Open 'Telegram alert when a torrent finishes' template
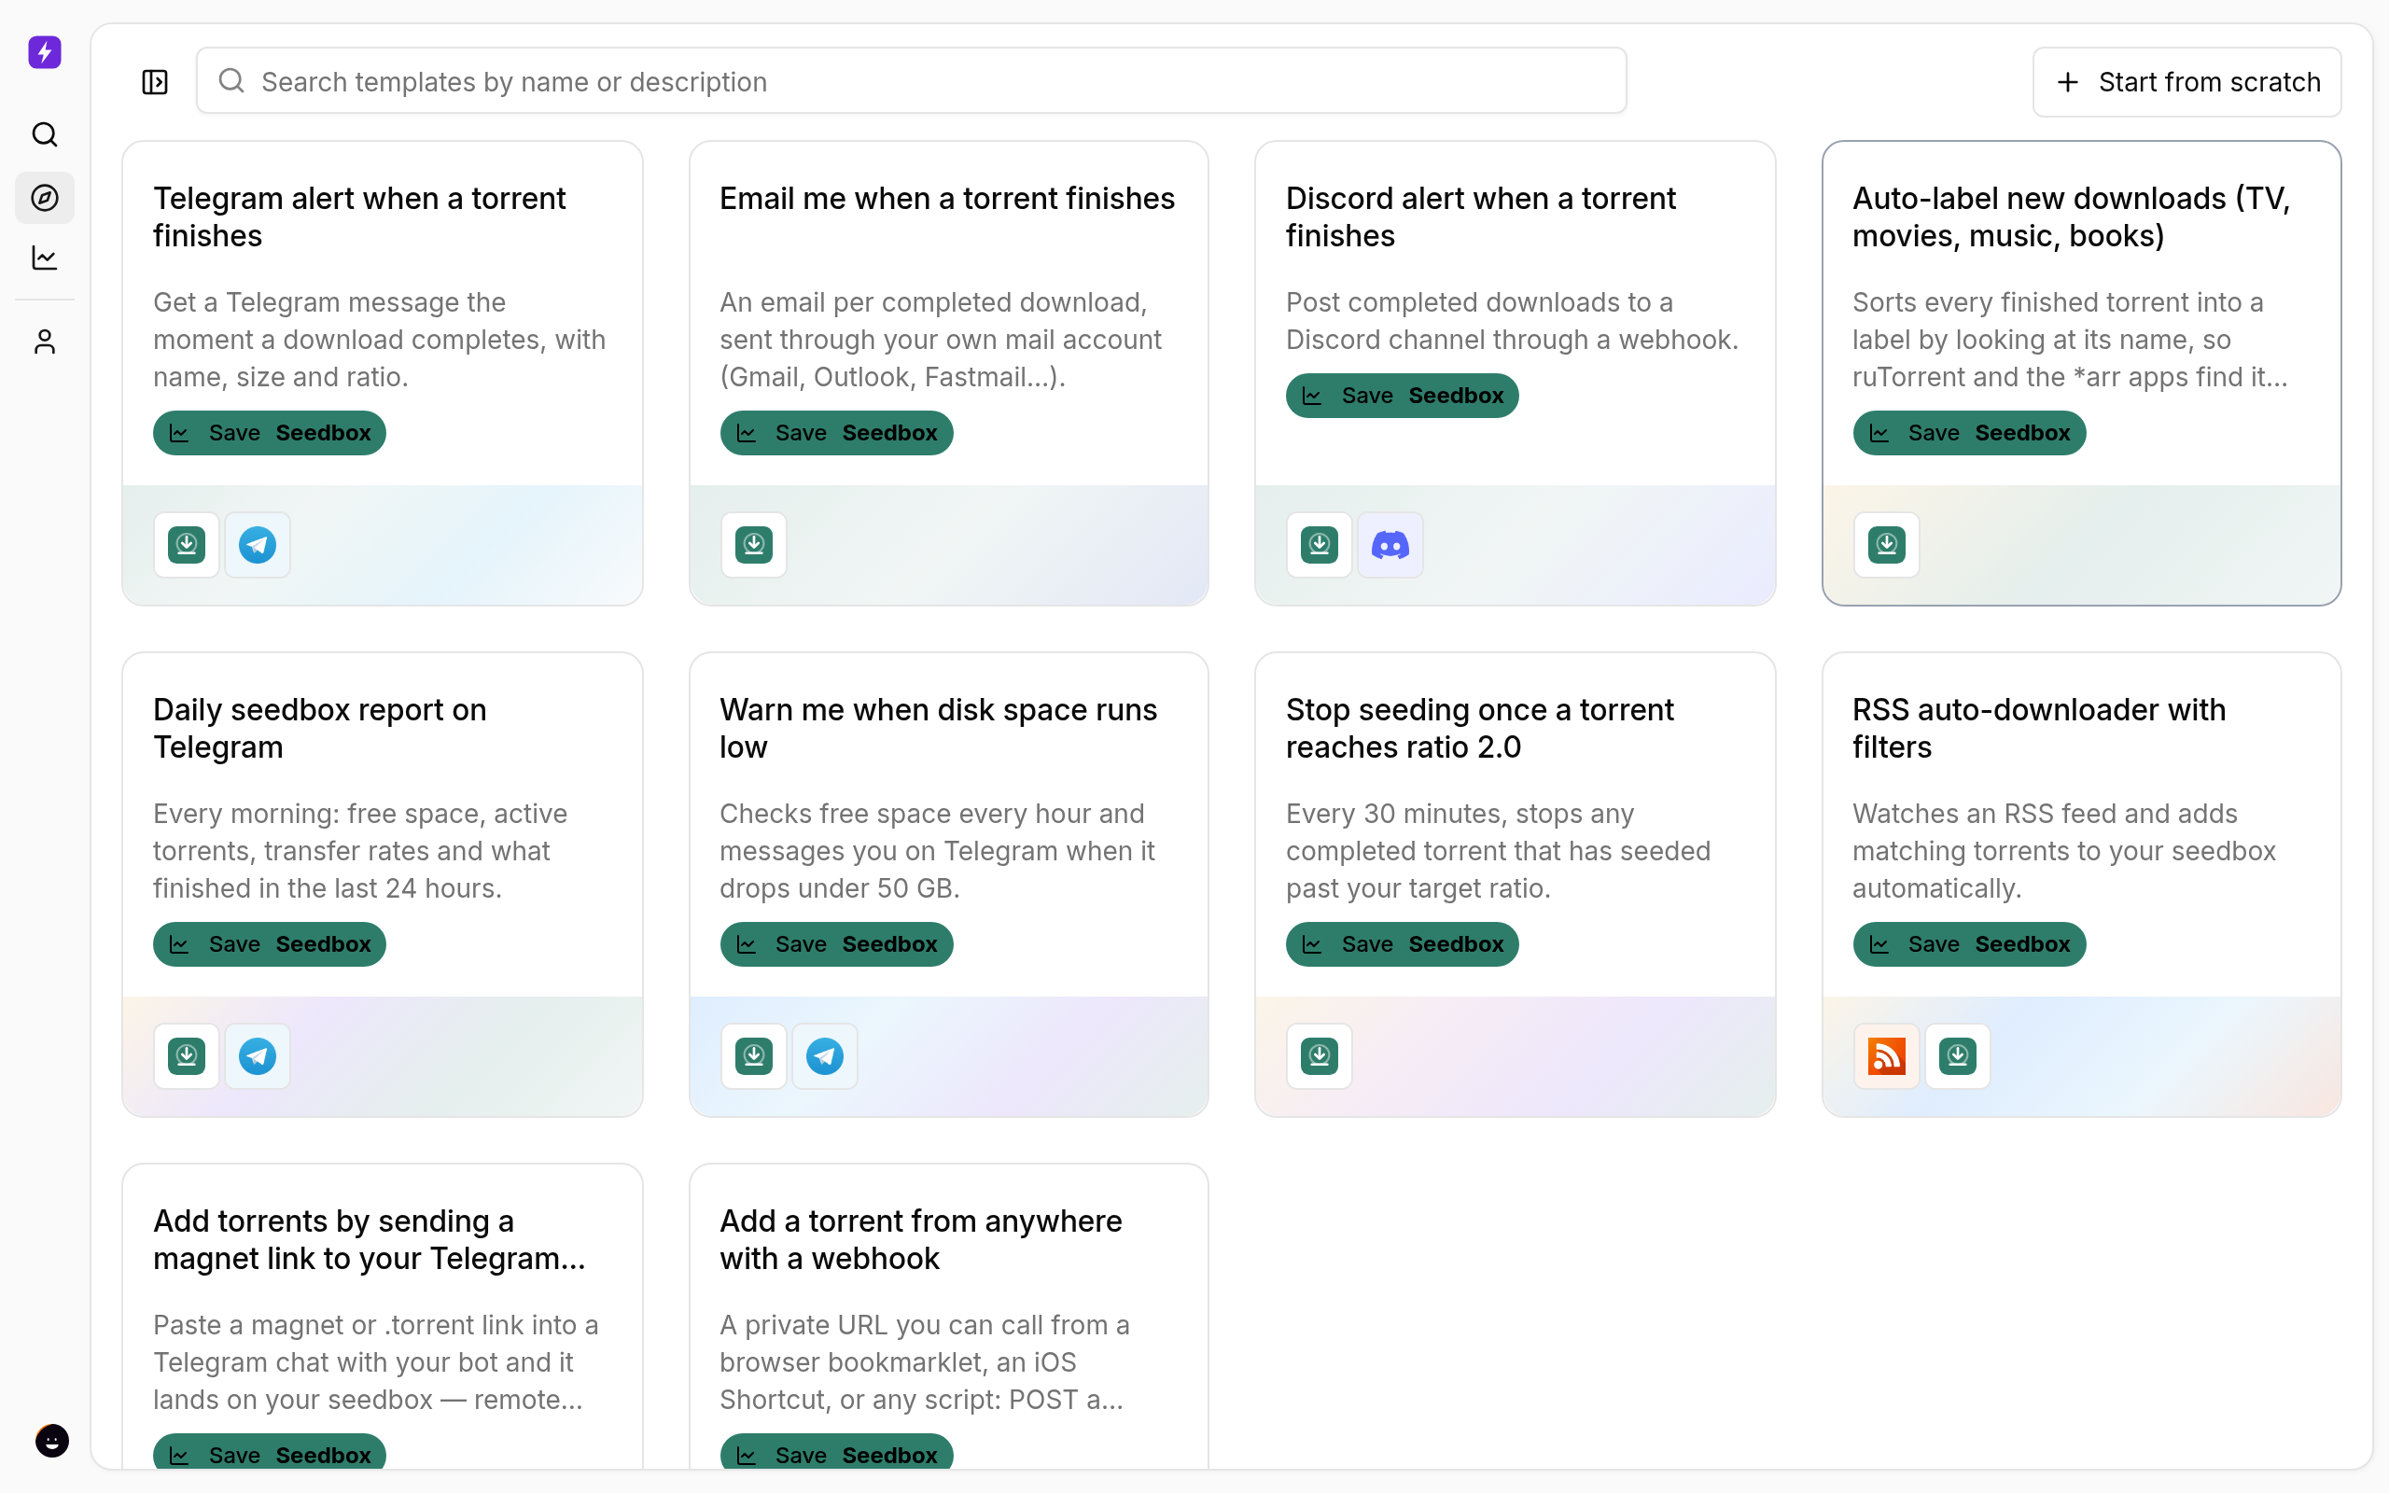 359,217
